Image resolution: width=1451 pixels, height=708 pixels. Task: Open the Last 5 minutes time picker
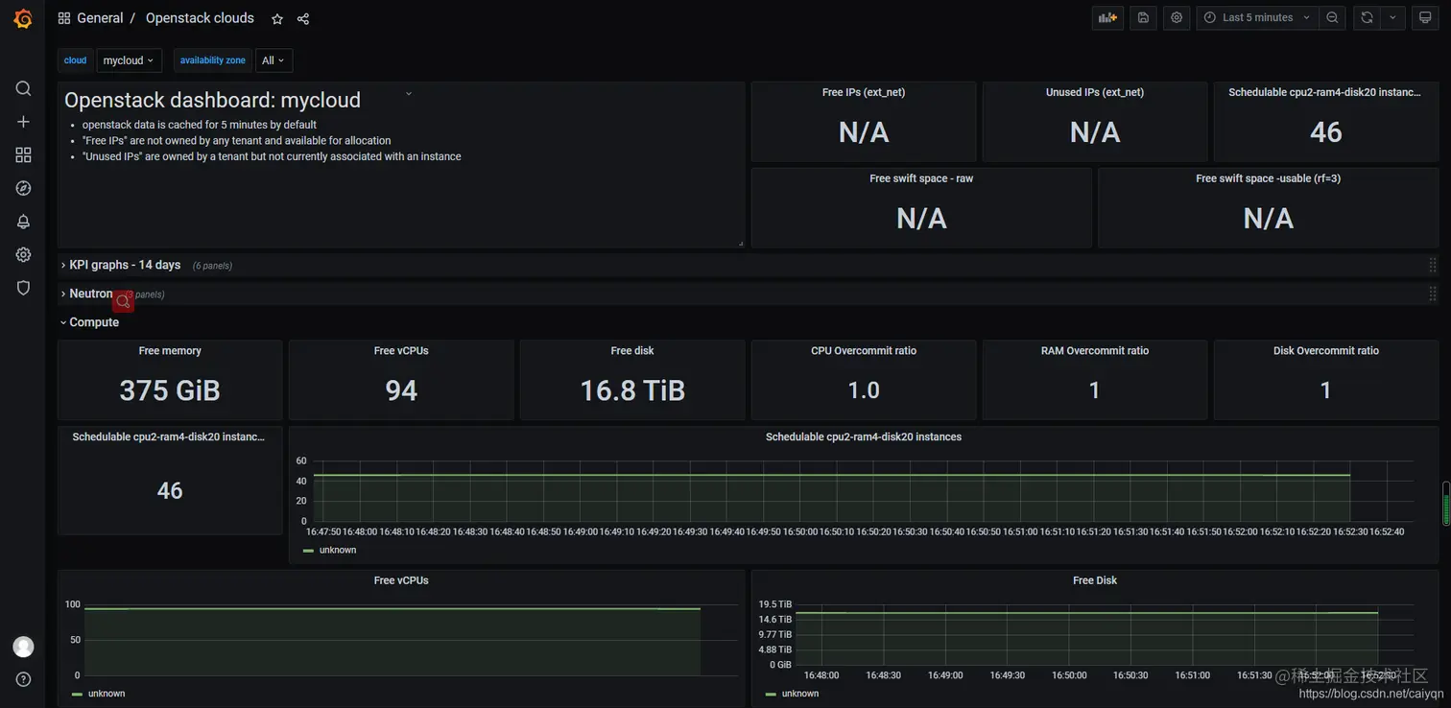tap(1257, 17)
